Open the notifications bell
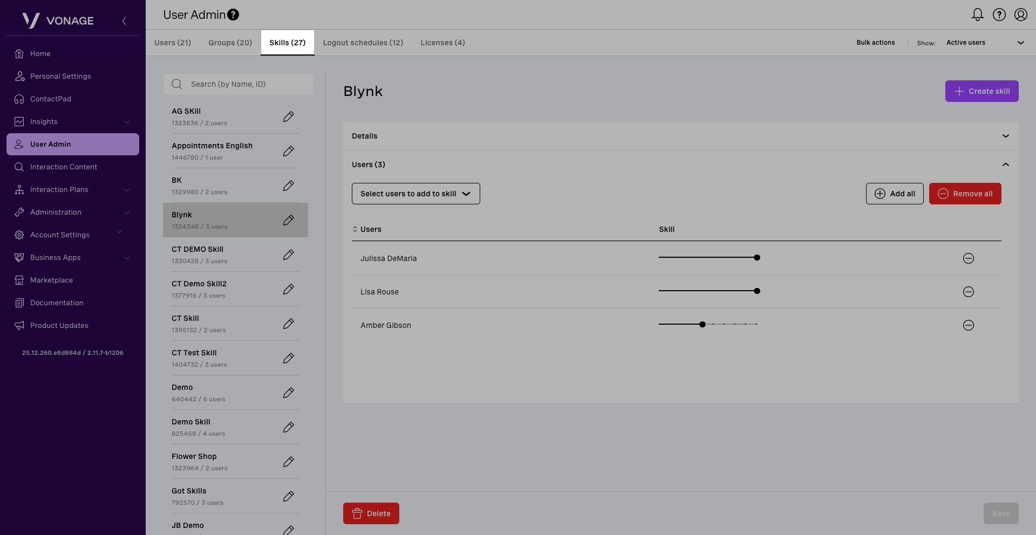The width and height of the screenshot is (1036, 535). point(977,15)
